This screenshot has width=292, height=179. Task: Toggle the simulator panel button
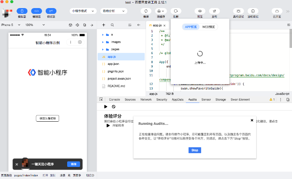[x=21, y=10]
